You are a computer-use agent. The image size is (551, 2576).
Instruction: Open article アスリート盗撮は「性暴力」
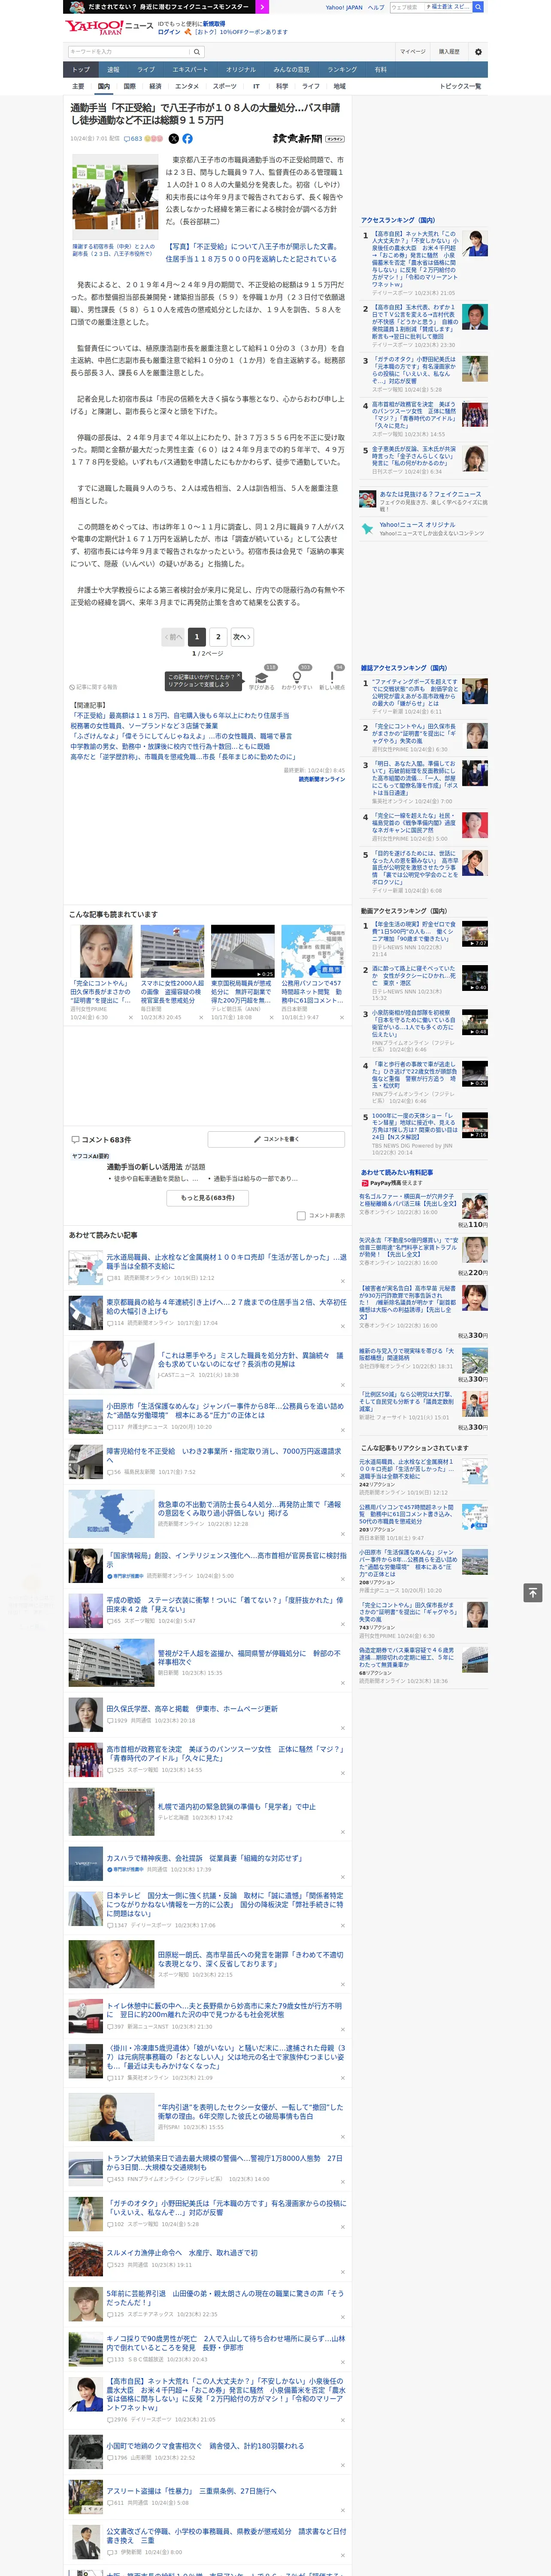192,2491
